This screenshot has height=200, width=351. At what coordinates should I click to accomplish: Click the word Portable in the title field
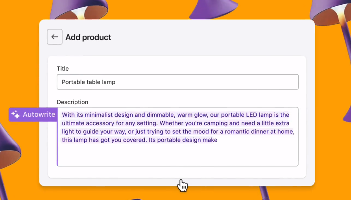[x=73, y=82]
